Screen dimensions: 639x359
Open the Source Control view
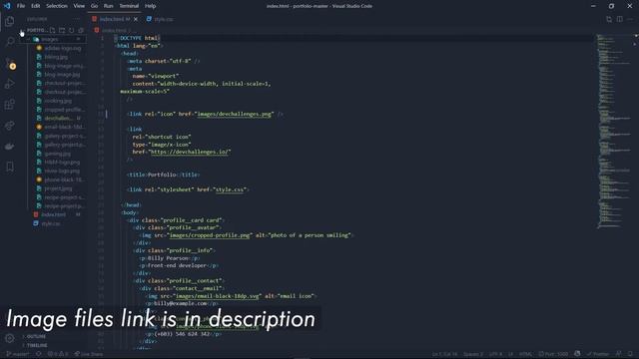10,63
